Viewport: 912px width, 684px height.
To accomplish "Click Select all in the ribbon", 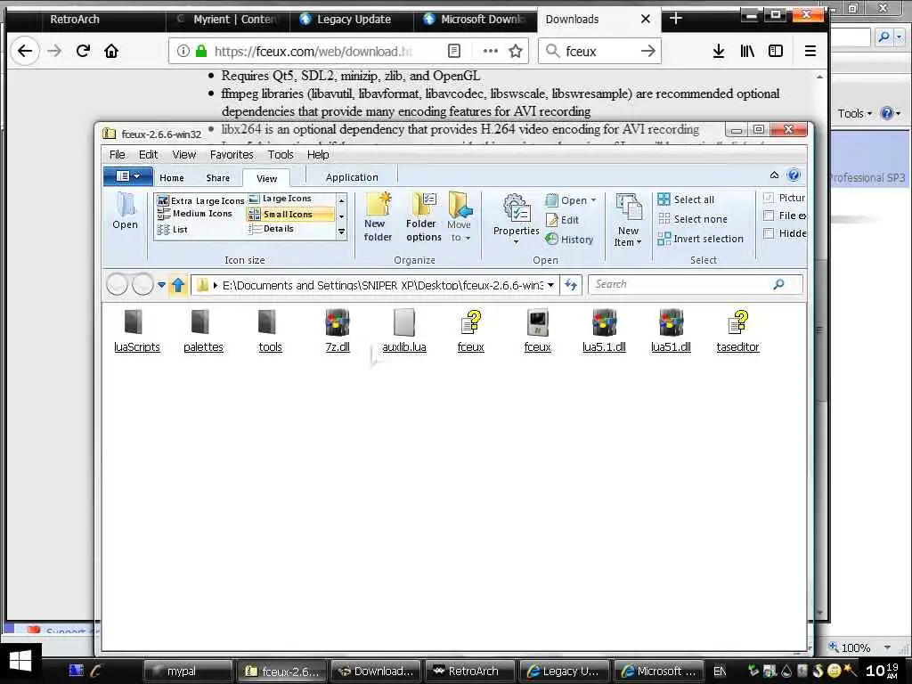I will point(686,199).
